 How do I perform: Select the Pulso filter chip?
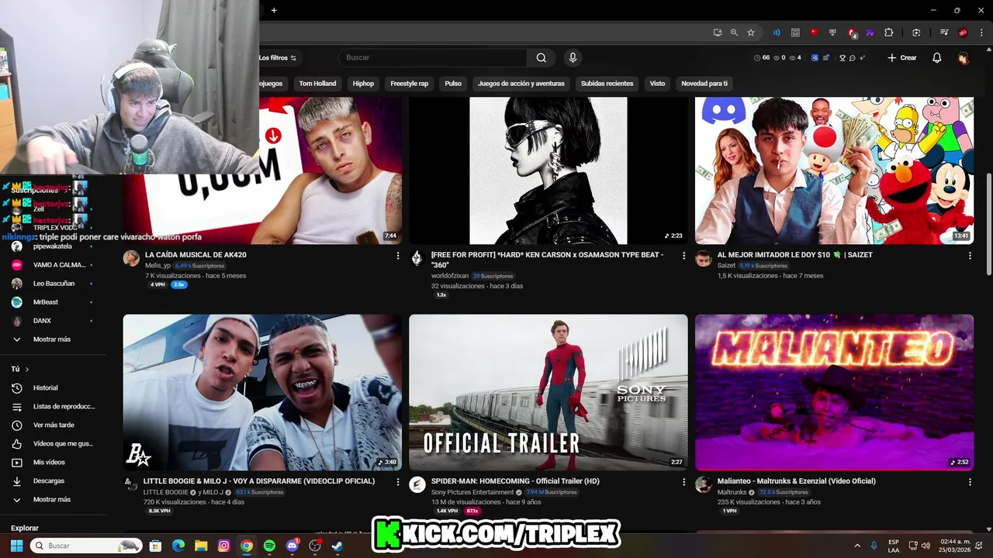453,84
